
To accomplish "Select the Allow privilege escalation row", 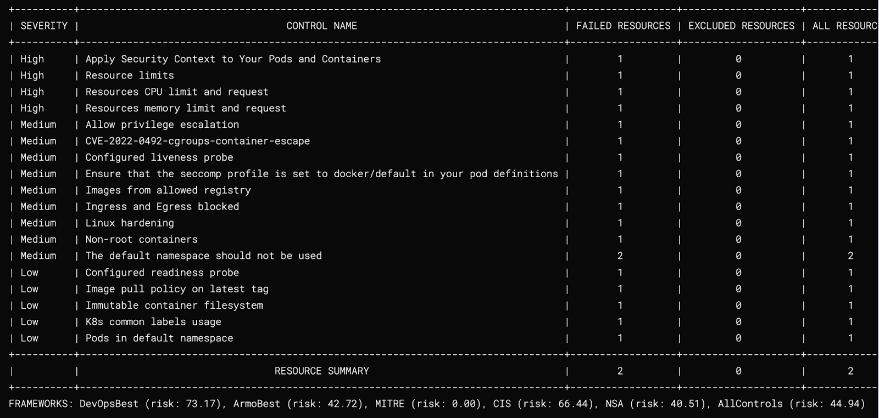I will 439,125.
